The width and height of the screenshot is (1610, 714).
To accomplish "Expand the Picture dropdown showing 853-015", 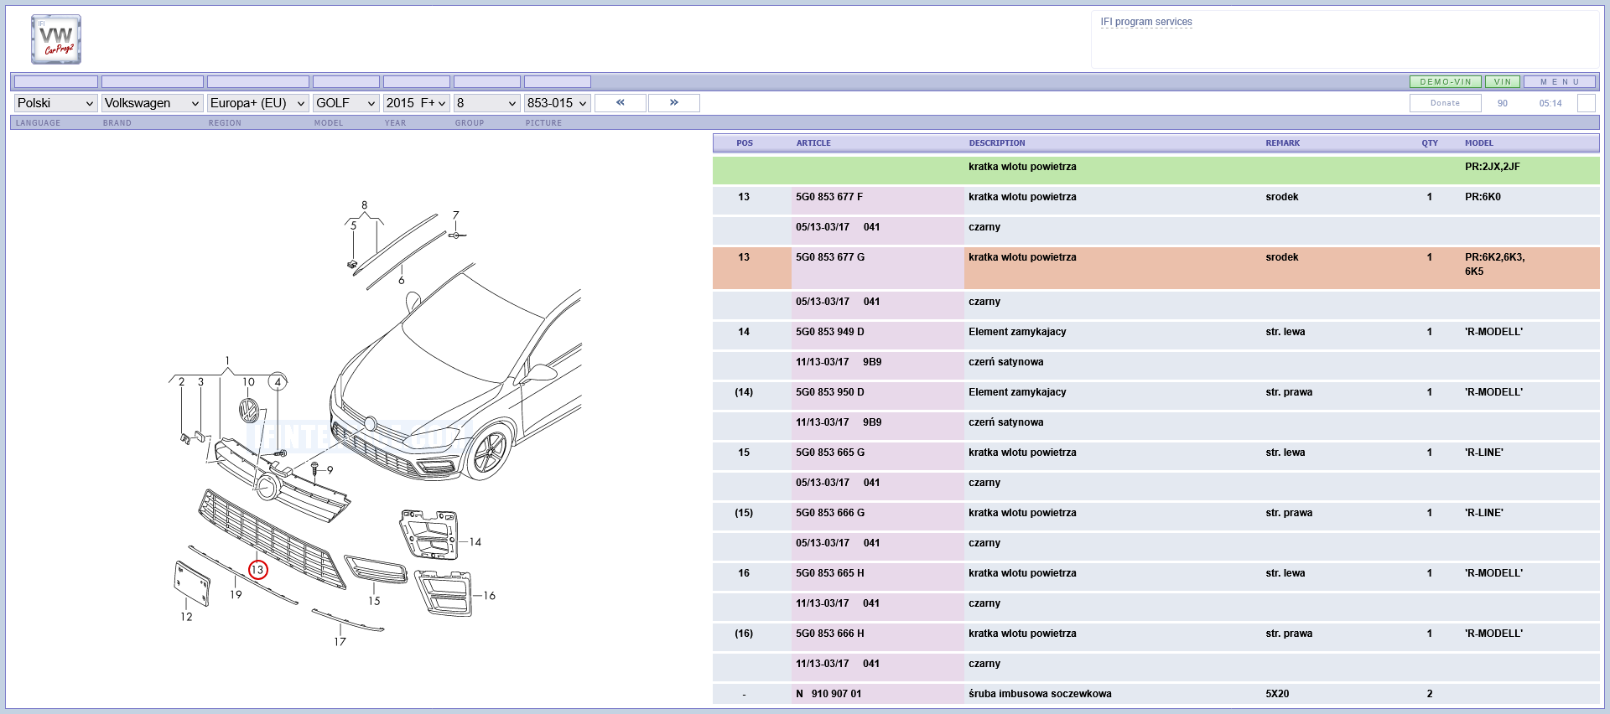I will 558,103.
